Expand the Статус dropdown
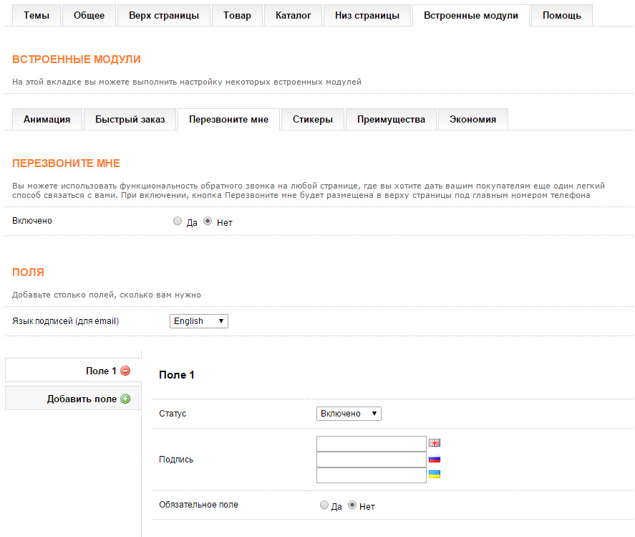This screenshot has width=635, height=537. pyautogui.click(x=349, y=414)
